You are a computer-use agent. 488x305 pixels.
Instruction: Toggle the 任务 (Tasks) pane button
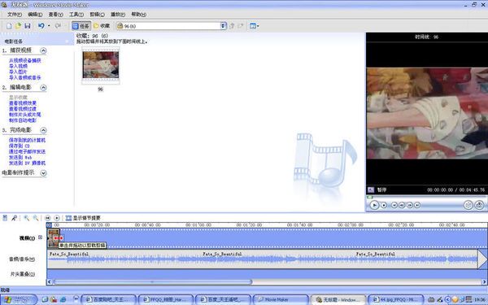click(81, 26)
